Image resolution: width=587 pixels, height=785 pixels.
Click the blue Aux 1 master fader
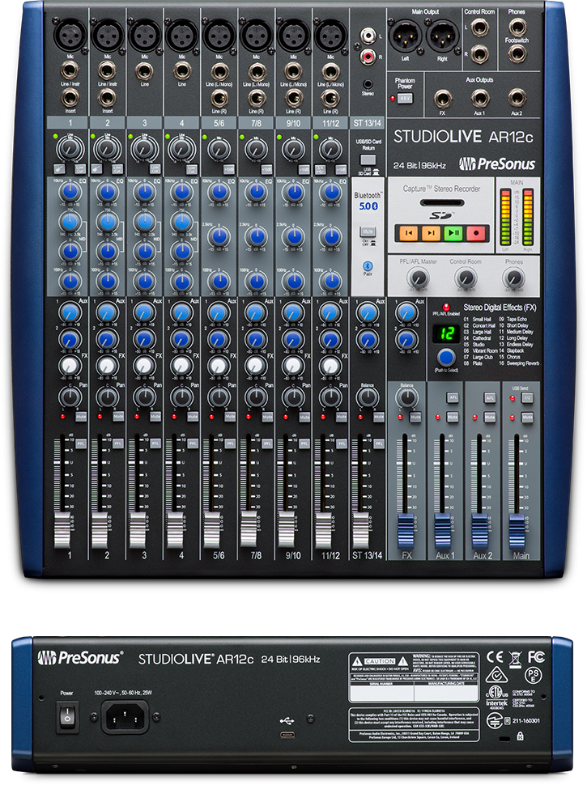(x=442, y=531)
